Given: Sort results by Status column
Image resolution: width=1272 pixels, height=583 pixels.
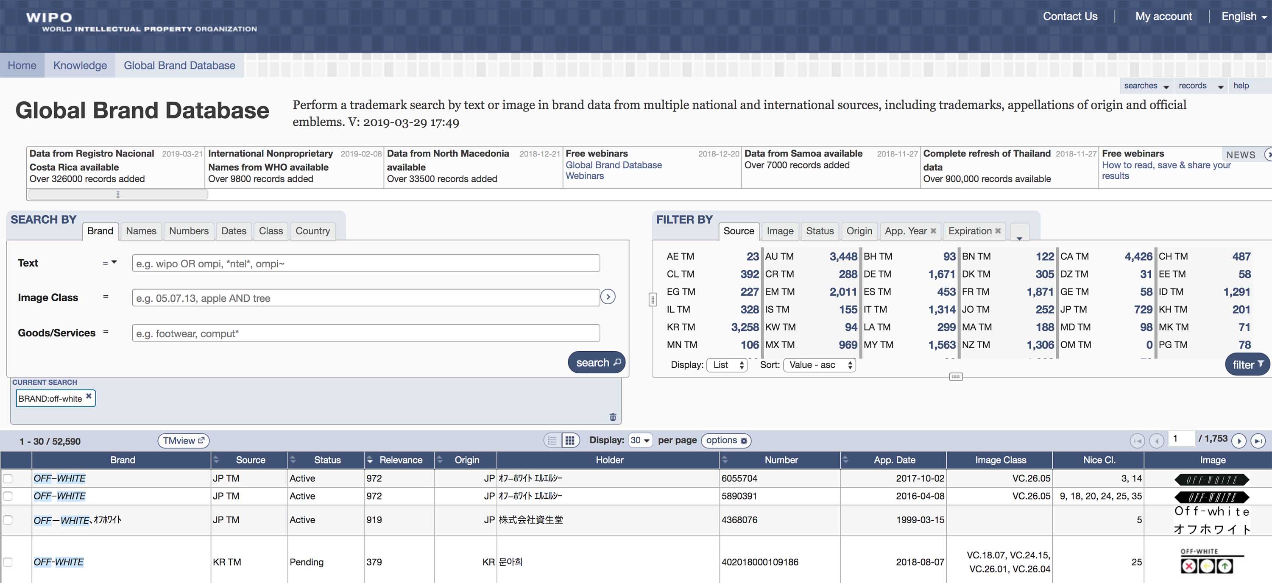Looking at the screenshot, I should (293, 460).
